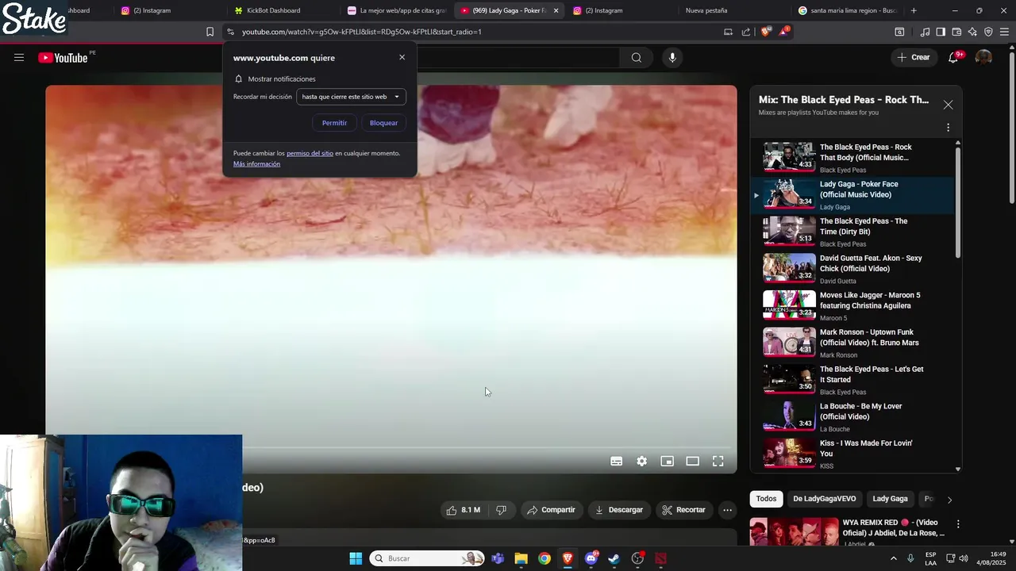The image size is (1016, 571).
Task: Click the Descargar download button
Action: [619, 510]
